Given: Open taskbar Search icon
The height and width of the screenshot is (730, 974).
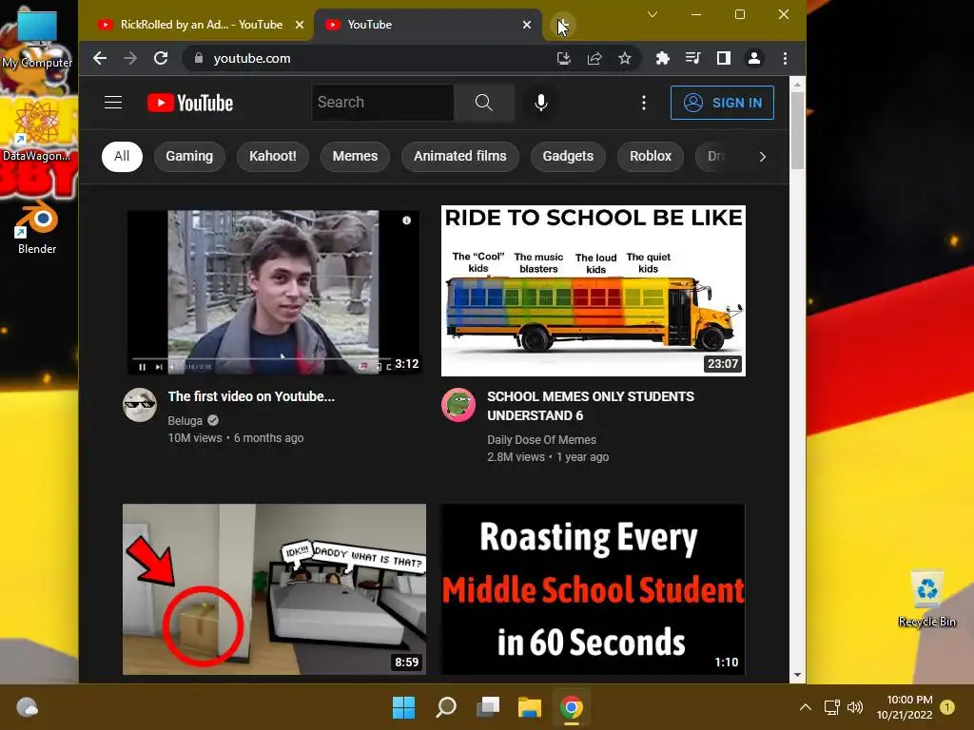Looking at the screenshot, I should point(446,707).
